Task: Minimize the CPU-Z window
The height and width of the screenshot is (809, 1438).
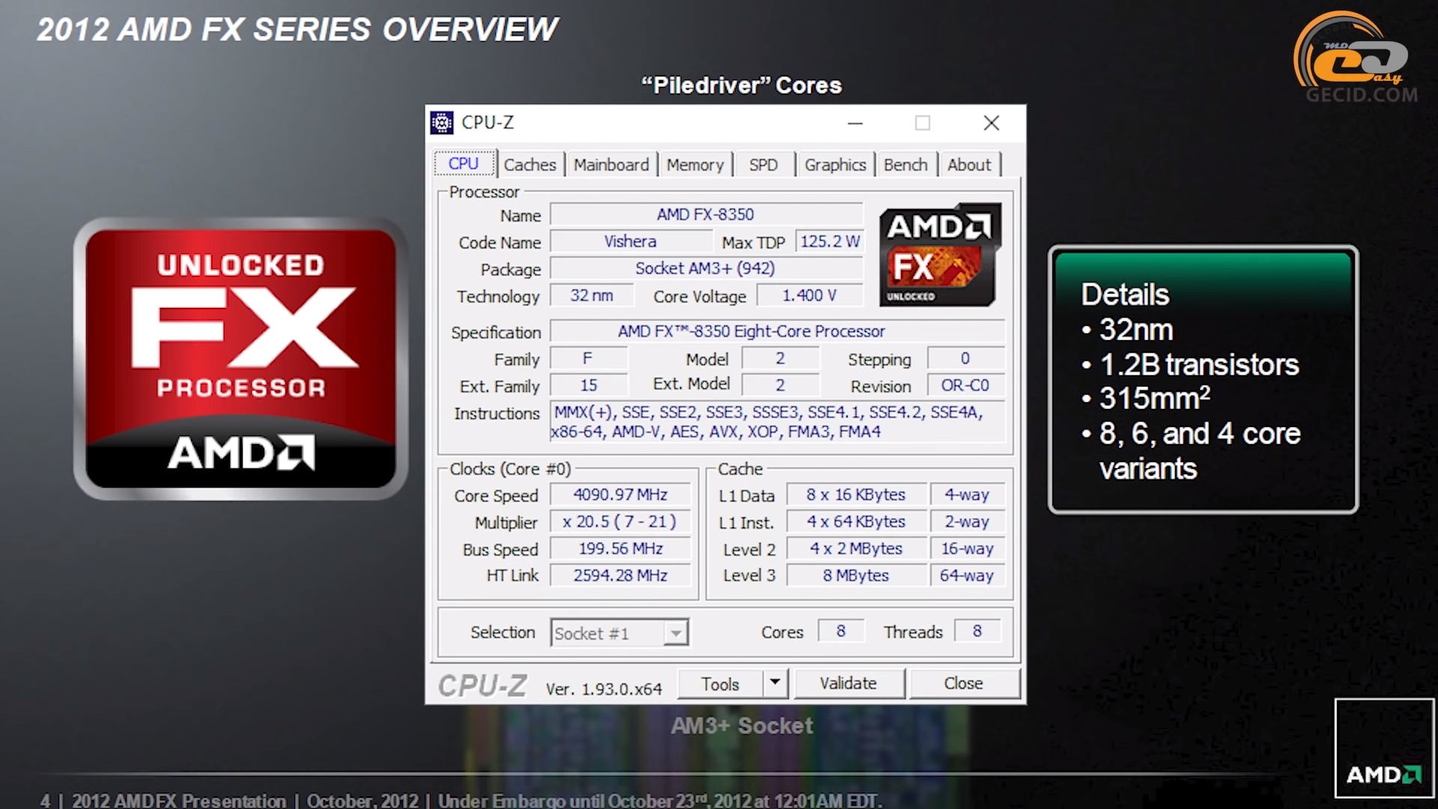Action: pos(855,123)
